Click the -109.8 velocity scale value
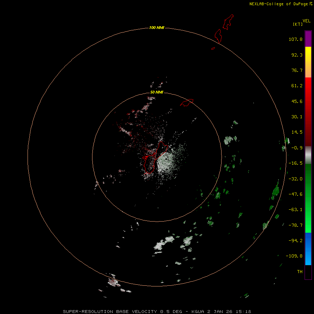 tap(294, 256)
